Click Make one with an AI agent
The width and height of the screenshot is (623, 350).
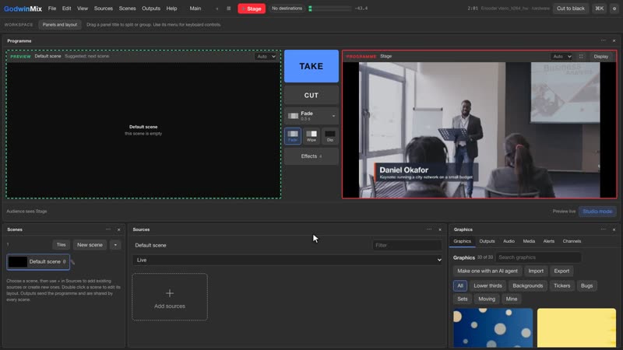(487, 271)
